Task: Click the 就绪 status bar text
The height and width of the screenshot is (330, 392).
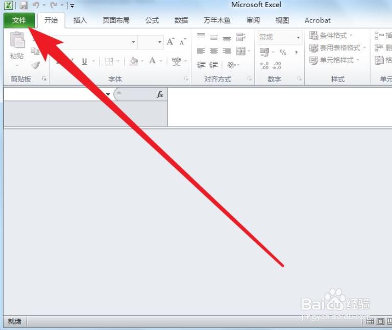Action: pos(14,321)
